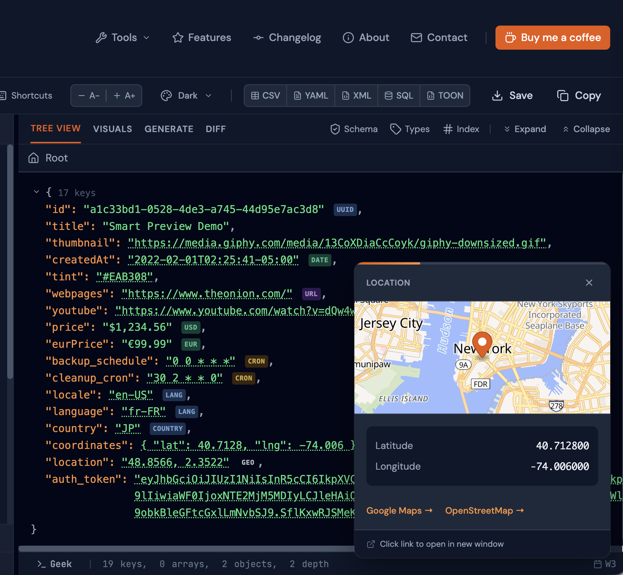The width and height of the screenshot is (623, 575).
Task: Switch to the Visuals tab
Action: 112,129
